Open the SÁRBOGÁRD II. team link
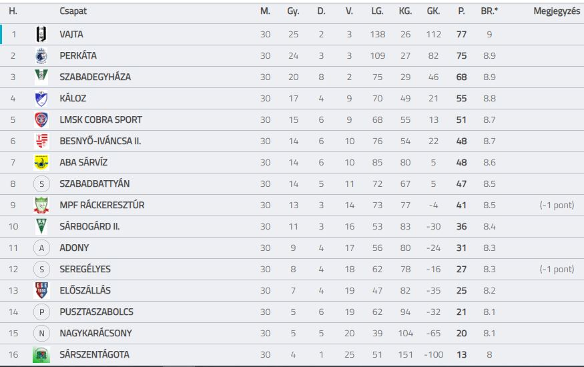This screenshot has height=367, width=584. click(x=89, y=226)
